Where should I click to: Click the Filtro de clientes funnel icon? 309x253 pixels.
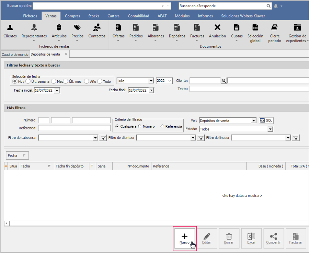point(201,138)
